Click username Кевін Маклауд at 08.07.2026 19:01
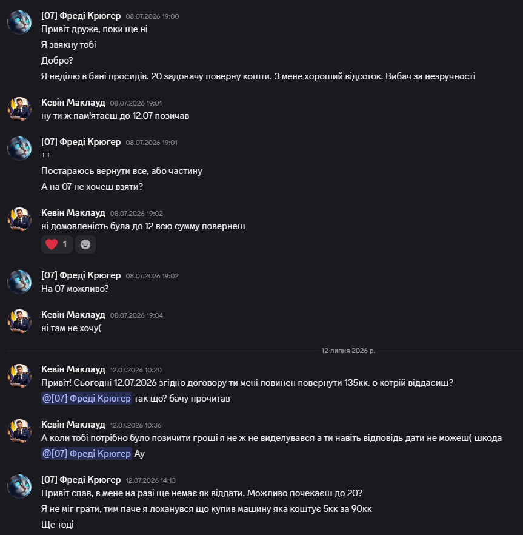This screenshot has width=523, height=535. [73, 103]
